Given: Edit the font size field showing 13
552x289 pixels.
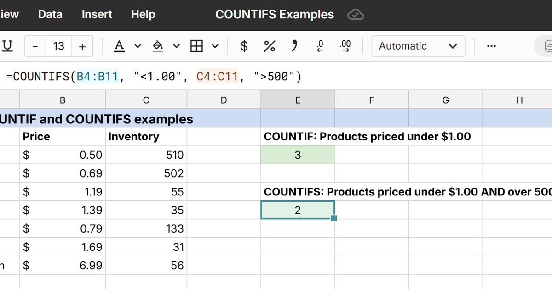Looking at the screenshot, I should pyautogui.click(x=58, y=46).
